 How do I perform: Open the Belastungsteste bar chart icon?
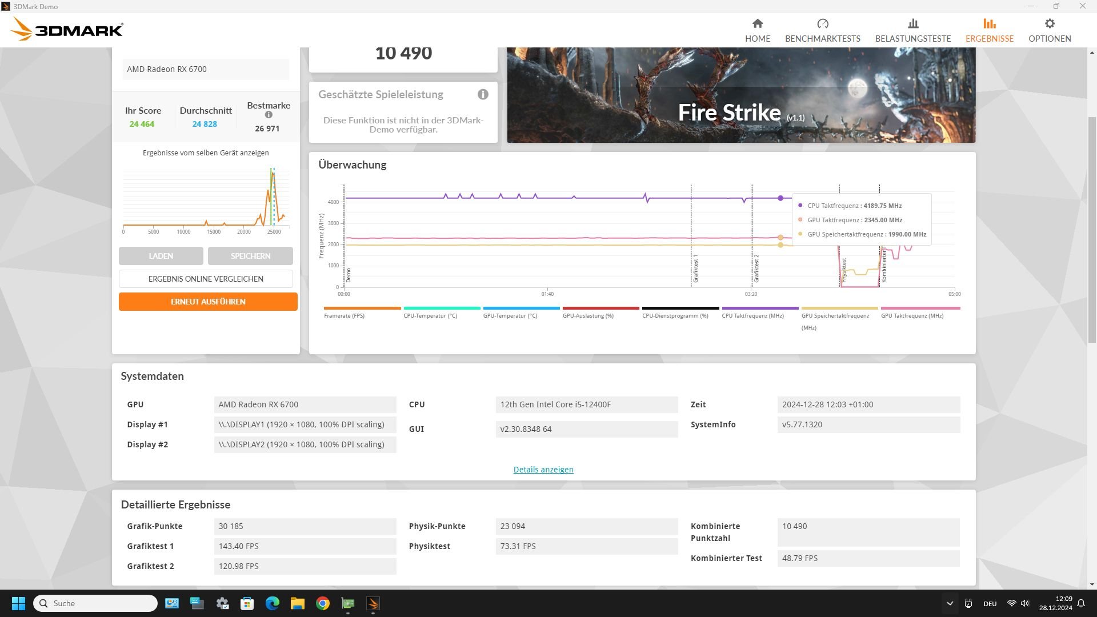pos(913,23)
